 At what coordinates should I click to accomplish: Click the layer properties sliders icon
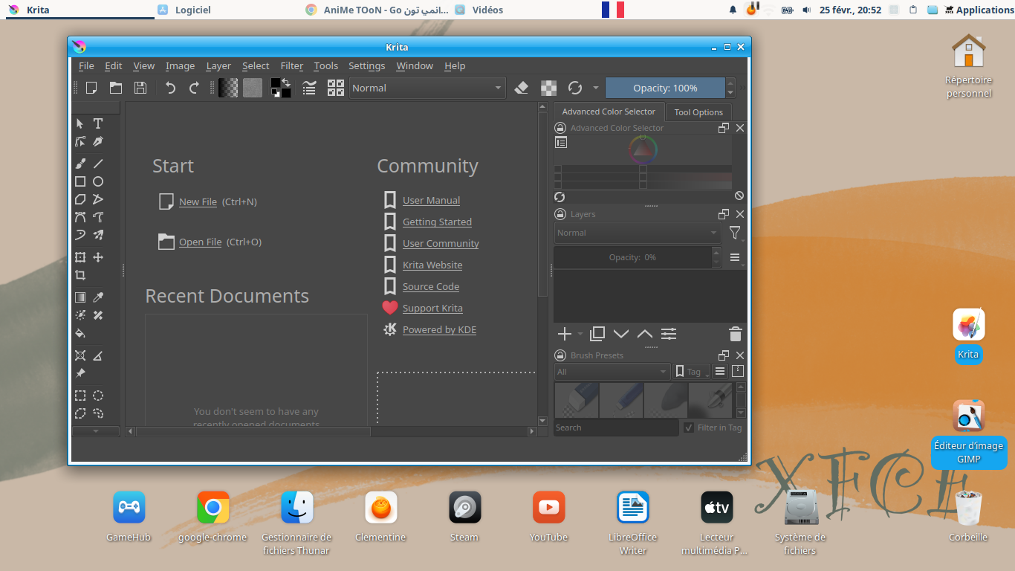[669, 334]
